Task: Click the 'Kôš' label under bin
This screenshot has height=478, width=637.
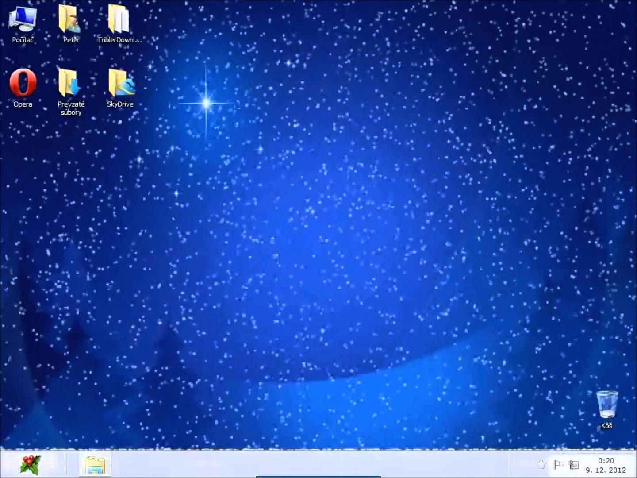Action: 606,426
